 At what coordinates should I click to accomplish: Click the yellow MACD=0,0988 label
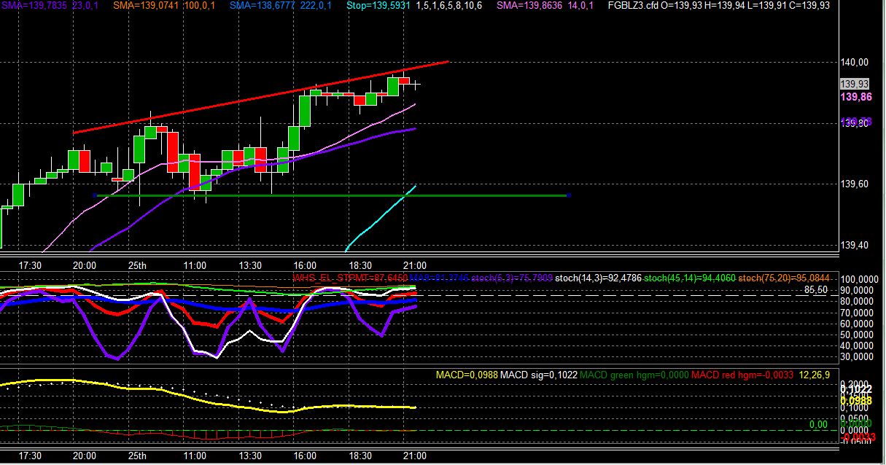click(x=467, y=375)
